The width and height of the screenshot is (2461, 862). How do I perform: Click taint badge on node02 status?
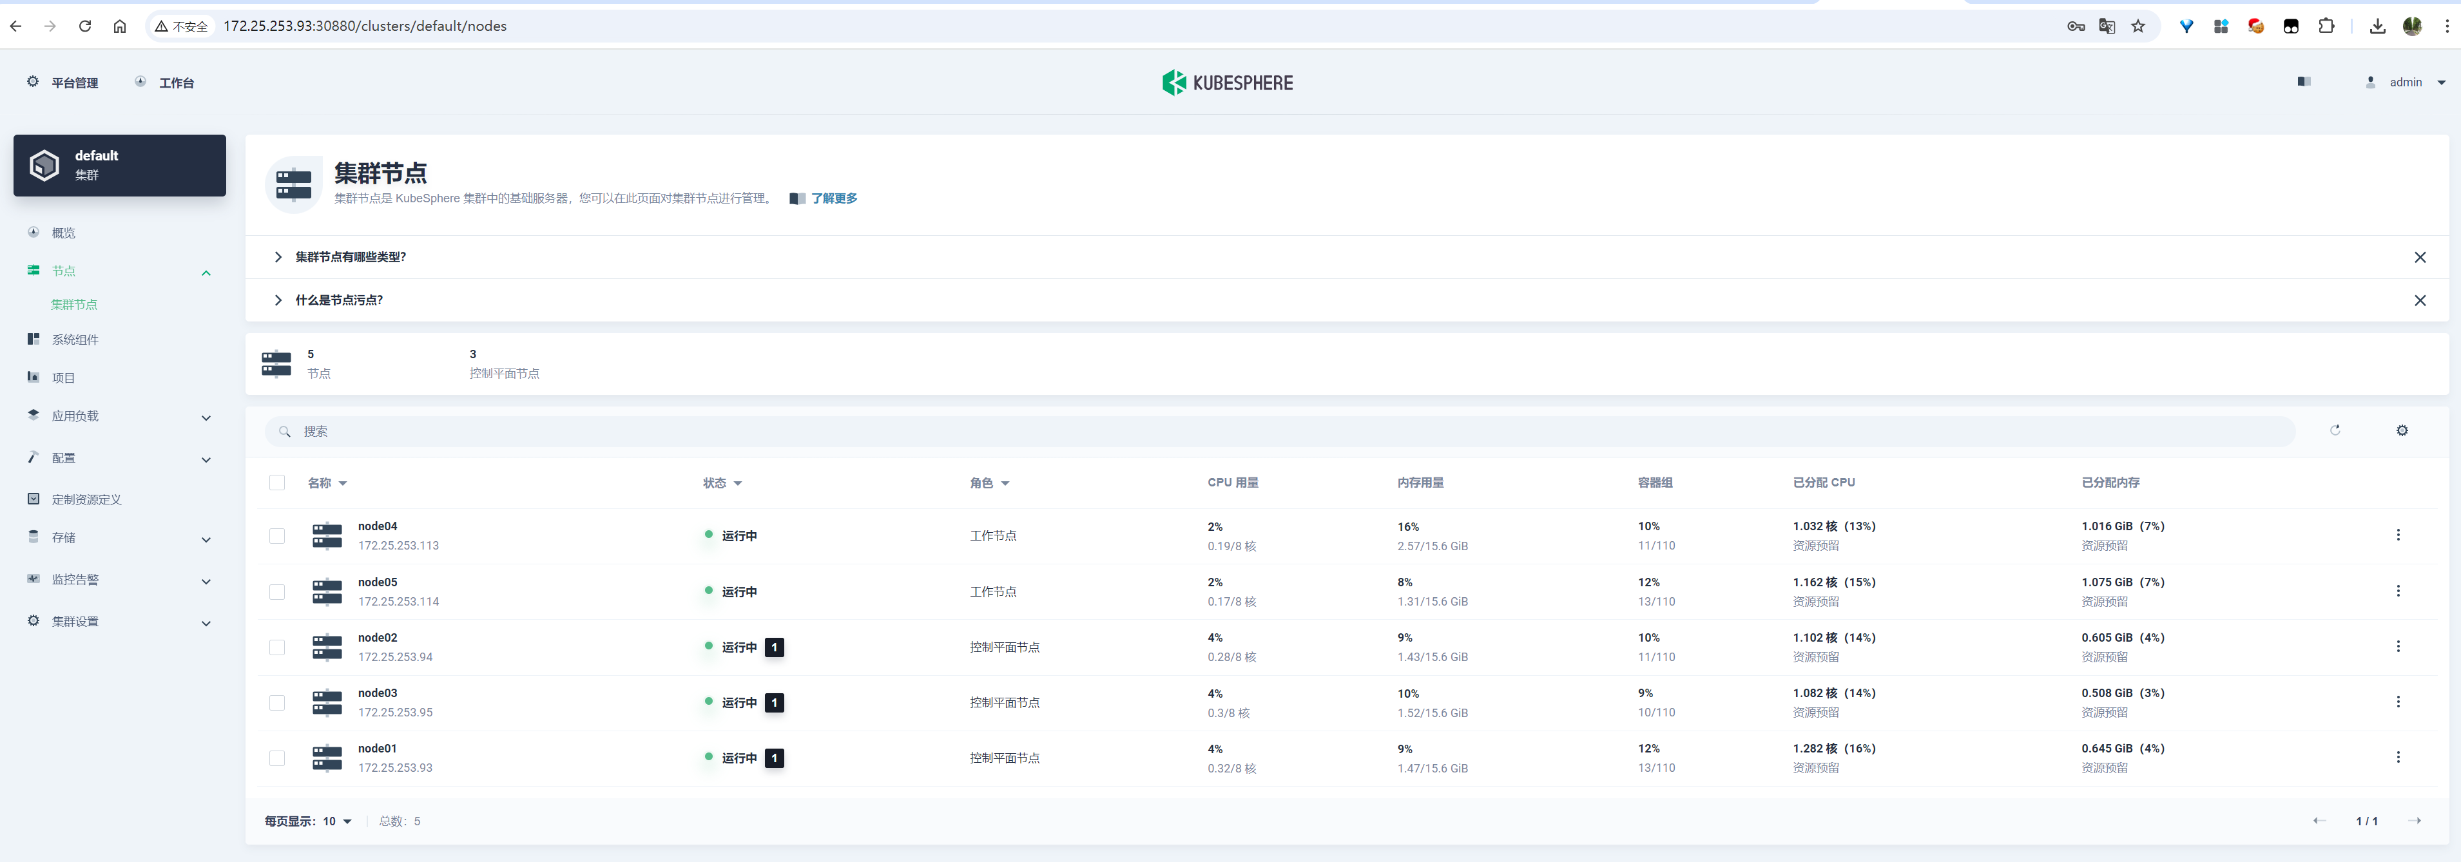point(774,647)
